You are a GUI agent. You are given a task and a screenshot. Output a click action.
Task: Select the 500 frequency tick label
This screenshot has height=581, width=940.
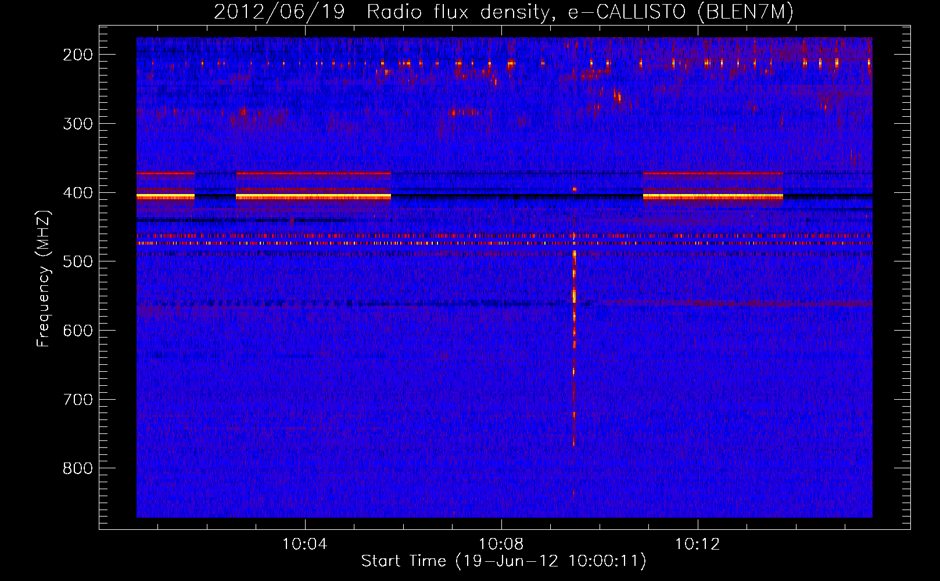pyautogui.click(x=77, y=261)
